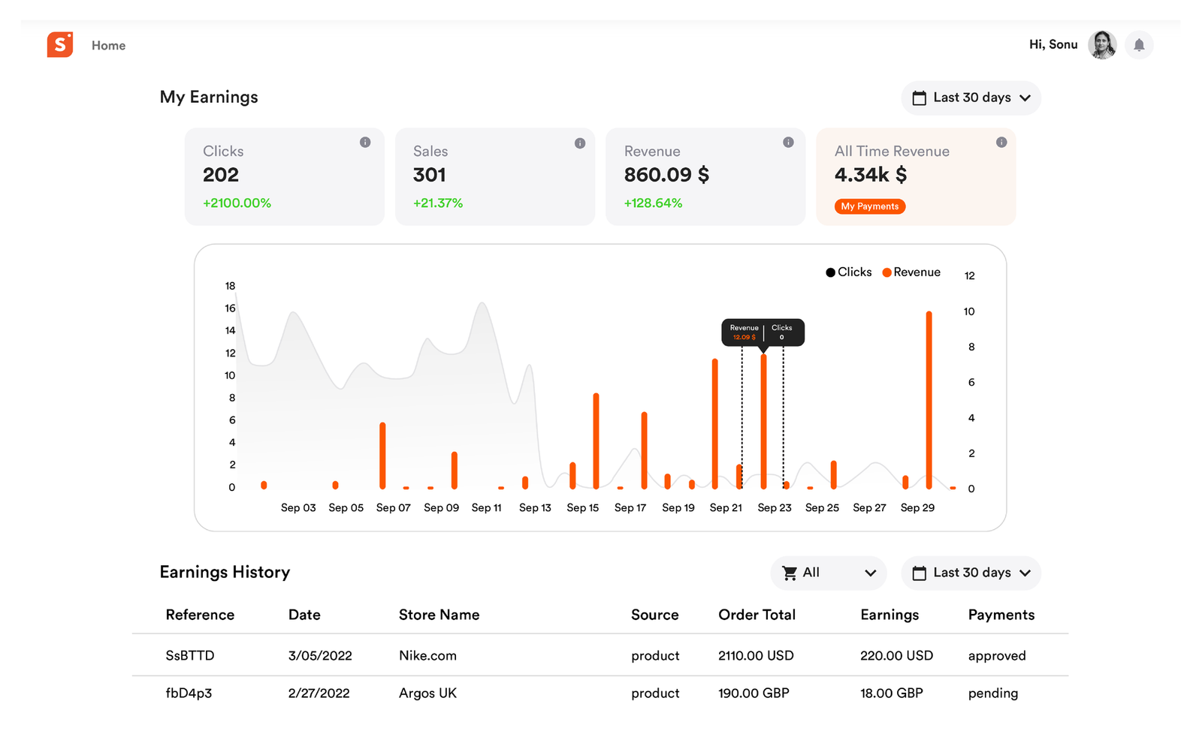The height and width of the screenshot is (743, 1202).
Task: Open the fbD4p3 reference row
Action: pos(599,693)
